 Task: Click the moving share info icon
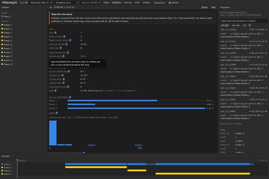[64, 79]
